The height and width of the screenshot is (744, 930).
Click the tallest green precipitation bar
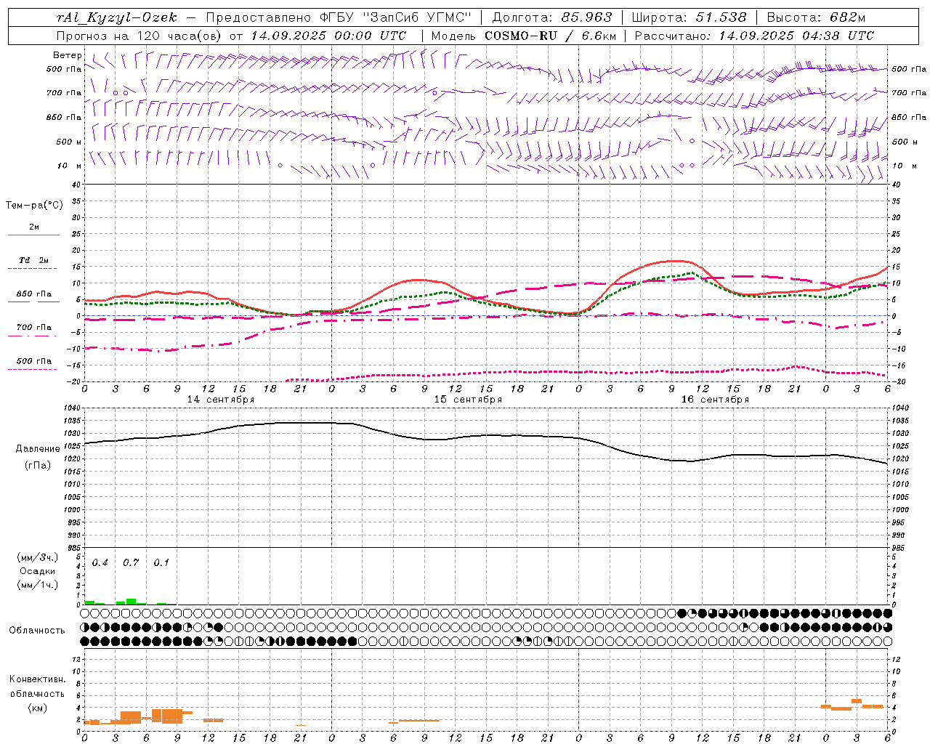pyautogui.click(x=131, y=602)
